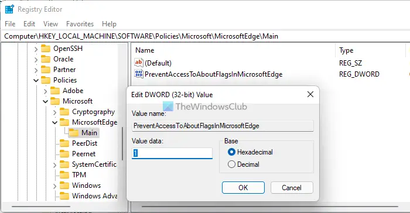This screenshot has height=213, width=410.
Task: Select the SystemCertificates folder icon
Action: [64, 164]
